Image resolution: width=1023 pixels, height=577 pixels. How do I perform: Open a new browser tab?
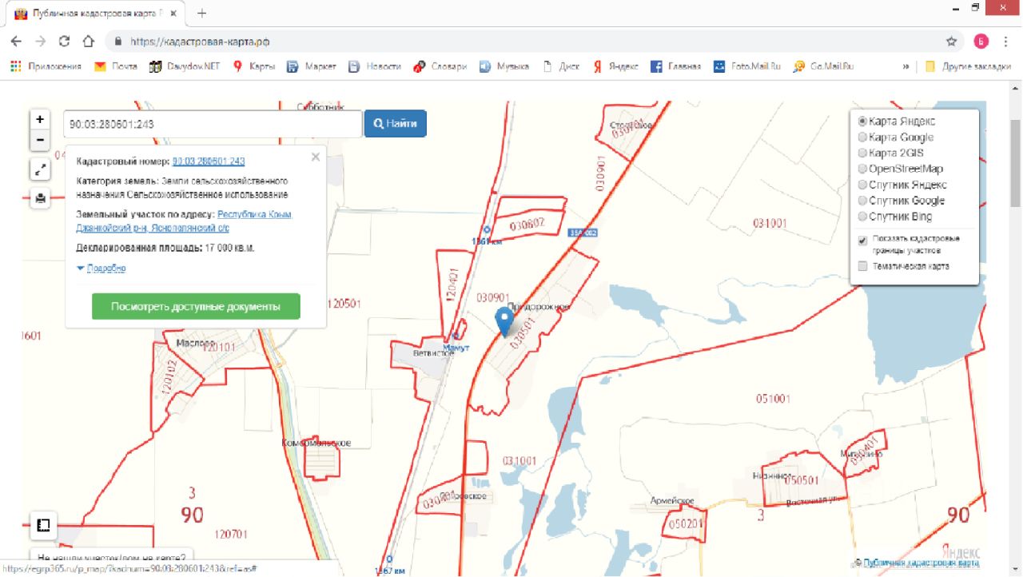coord(201,13)
